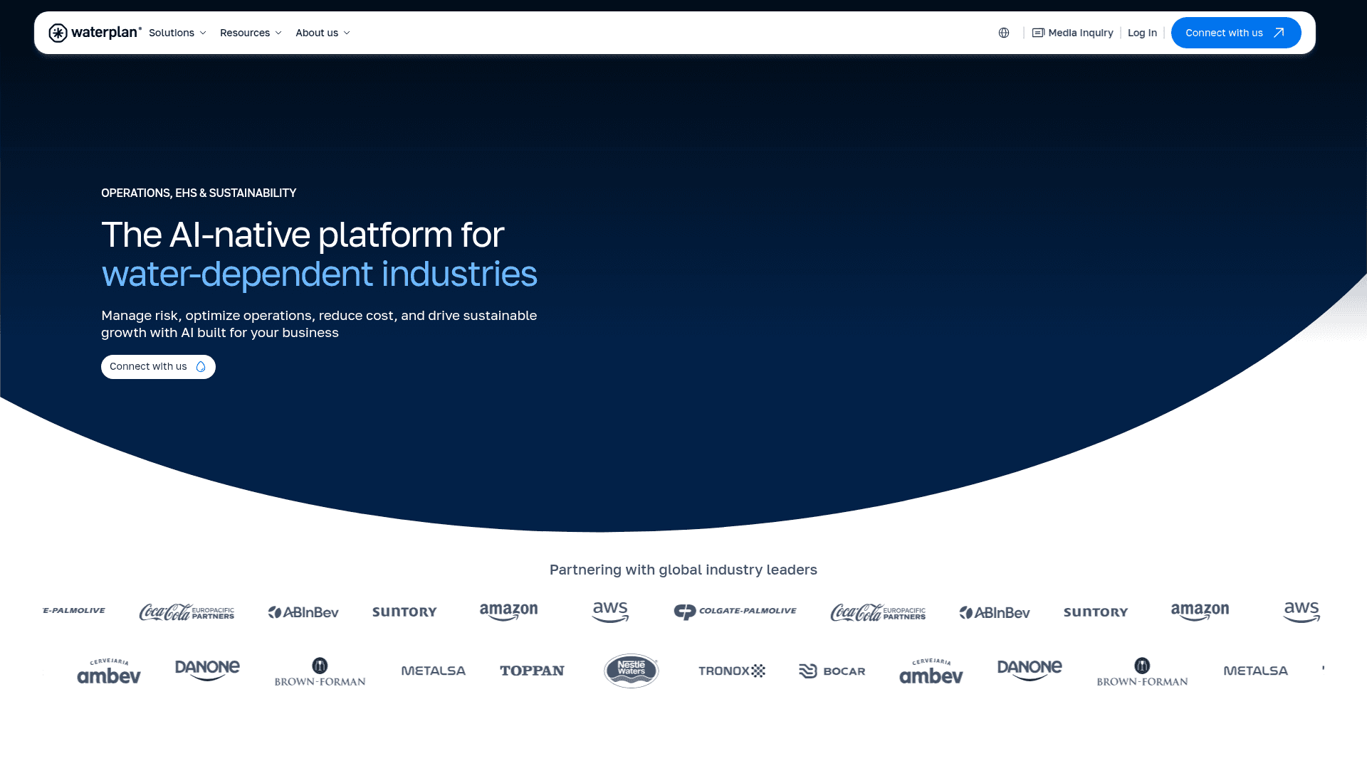The width and height of the screenshot is (1367, 768).
Task: Click the Nestlé Waters oval logo
Action: [632, 671]
